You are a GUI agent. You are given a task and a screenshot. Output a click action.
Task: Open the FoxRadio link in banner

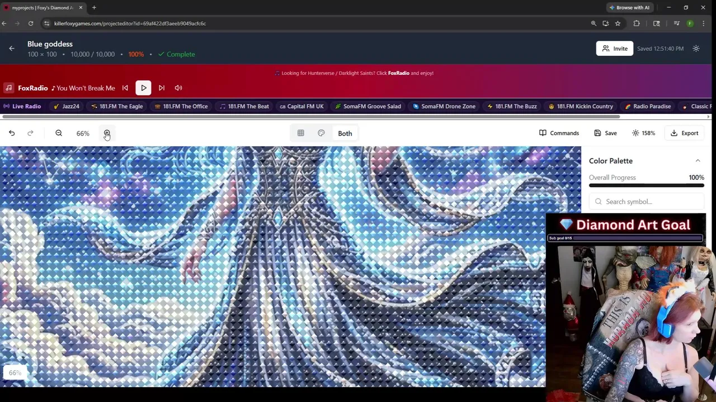click(398, 73)
